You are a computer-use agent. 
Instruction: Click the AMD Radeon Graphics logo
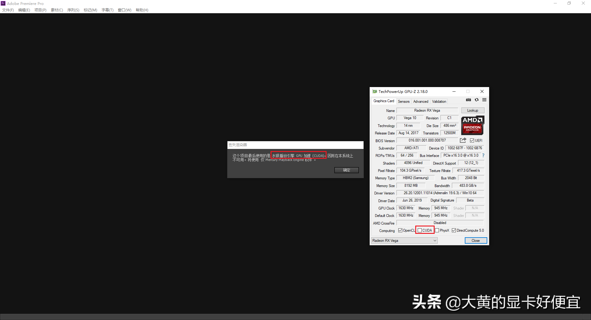(x=472, y=125)
